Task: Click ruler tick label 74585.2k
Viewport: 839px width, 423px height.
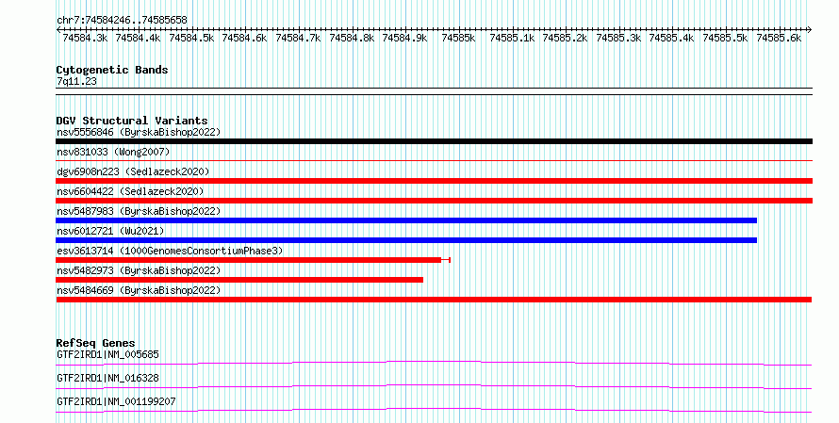Action: (565, 38)
